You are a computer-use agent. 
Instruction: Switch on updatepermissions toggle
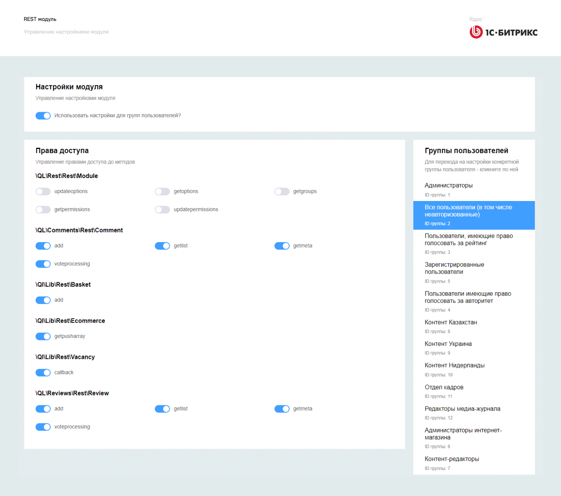[x=162, y=210]
